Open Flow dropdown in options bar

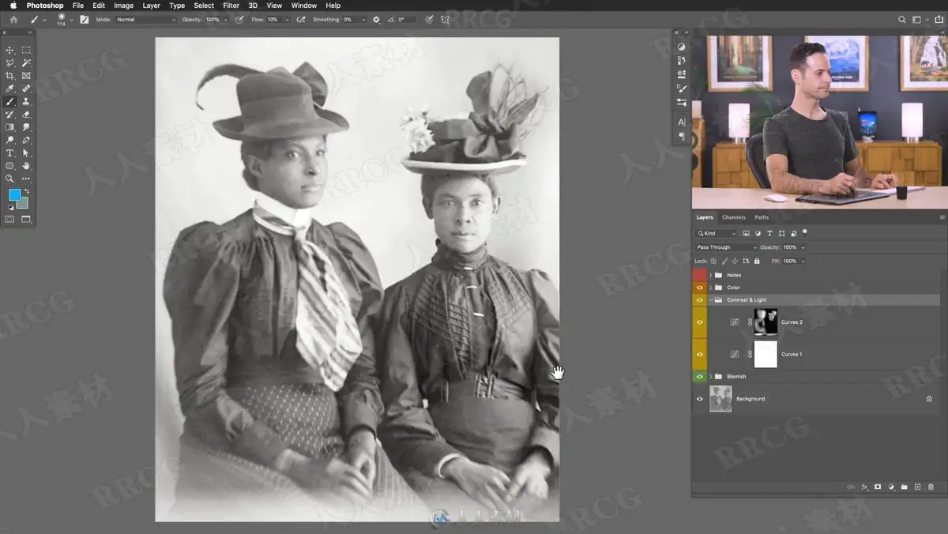tap(285, 19)
